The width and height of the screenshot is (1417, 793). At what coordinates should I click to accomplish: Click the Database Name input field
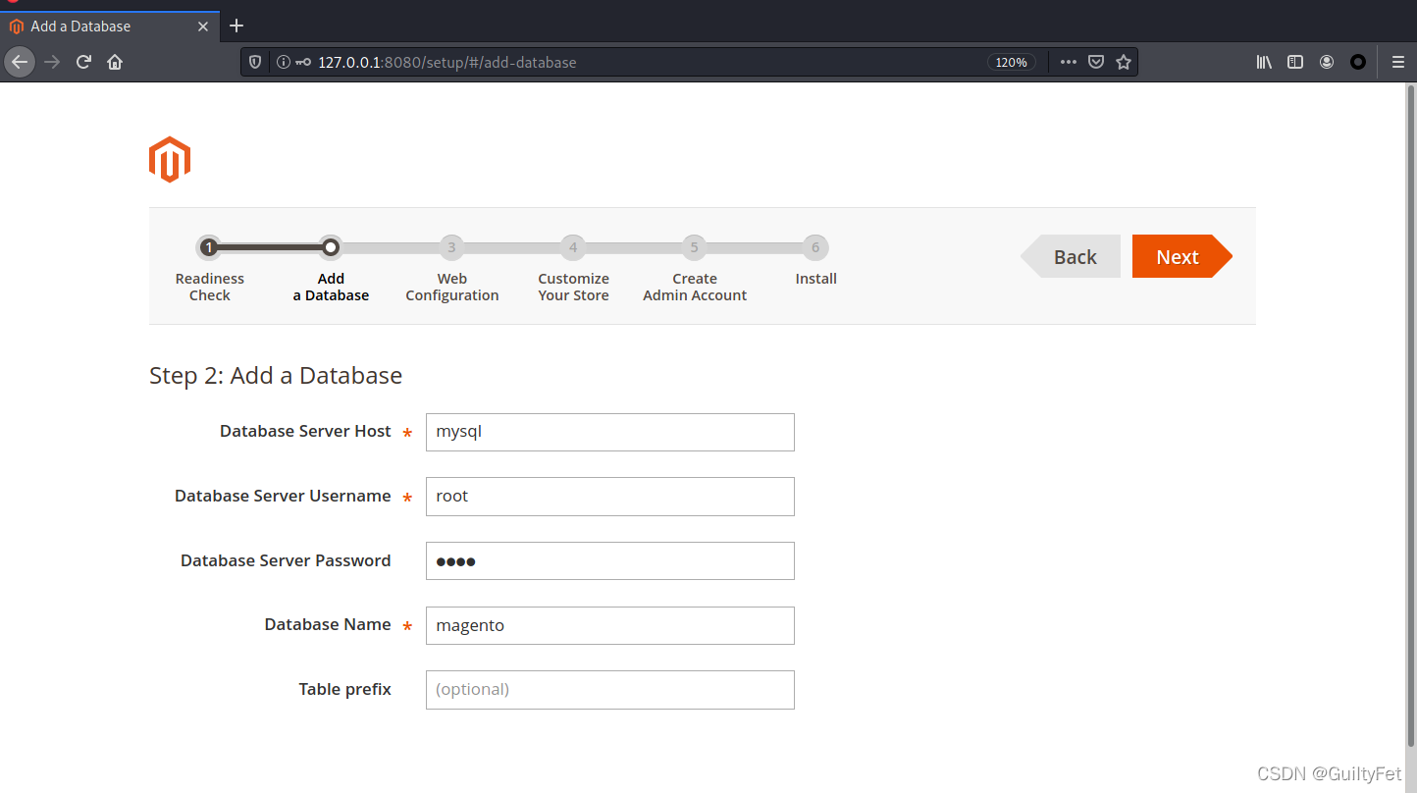coord(609,625)
